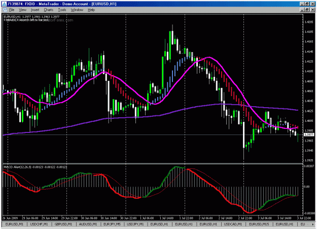Click the 1.4105 price scale value
The height and width of the screenshot is (229, 317).
coord(309,71)
